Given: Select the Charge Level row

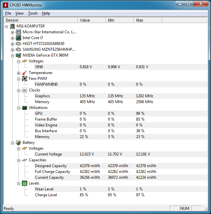Looking at the screenshot, I should click(121, 195).
